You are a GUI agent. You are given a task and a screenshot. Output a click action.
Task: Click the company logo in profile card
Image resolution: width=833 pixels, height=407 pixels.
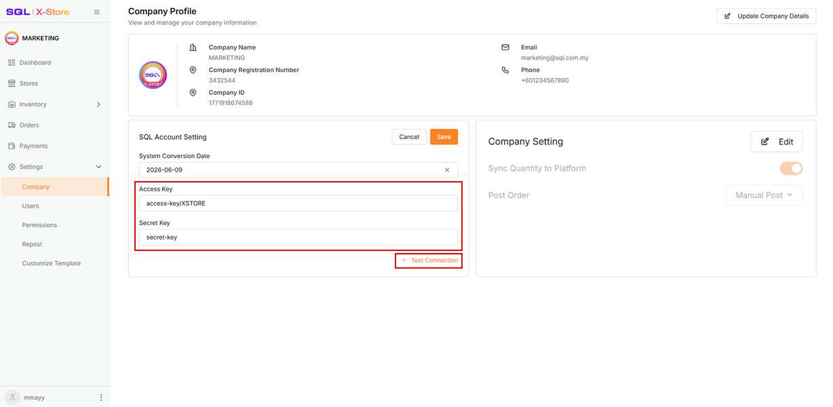153,75
